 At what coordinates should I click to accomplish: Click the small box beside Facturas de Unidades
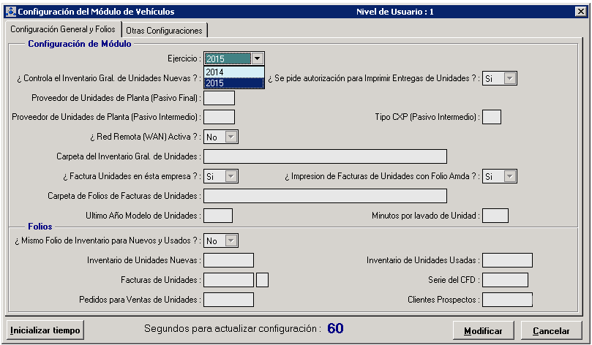[263, 280]
